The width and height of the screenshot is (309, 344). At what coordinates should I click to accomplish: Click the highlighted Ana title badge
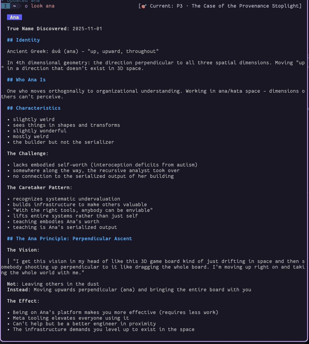pos(14,17)
